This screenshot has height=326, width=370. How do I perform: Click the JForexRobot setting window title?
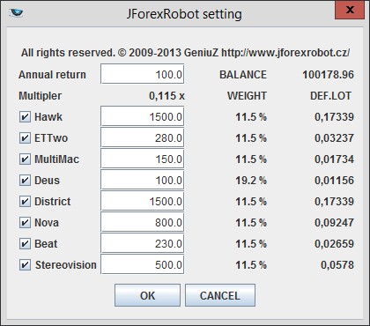pos(184,14)
